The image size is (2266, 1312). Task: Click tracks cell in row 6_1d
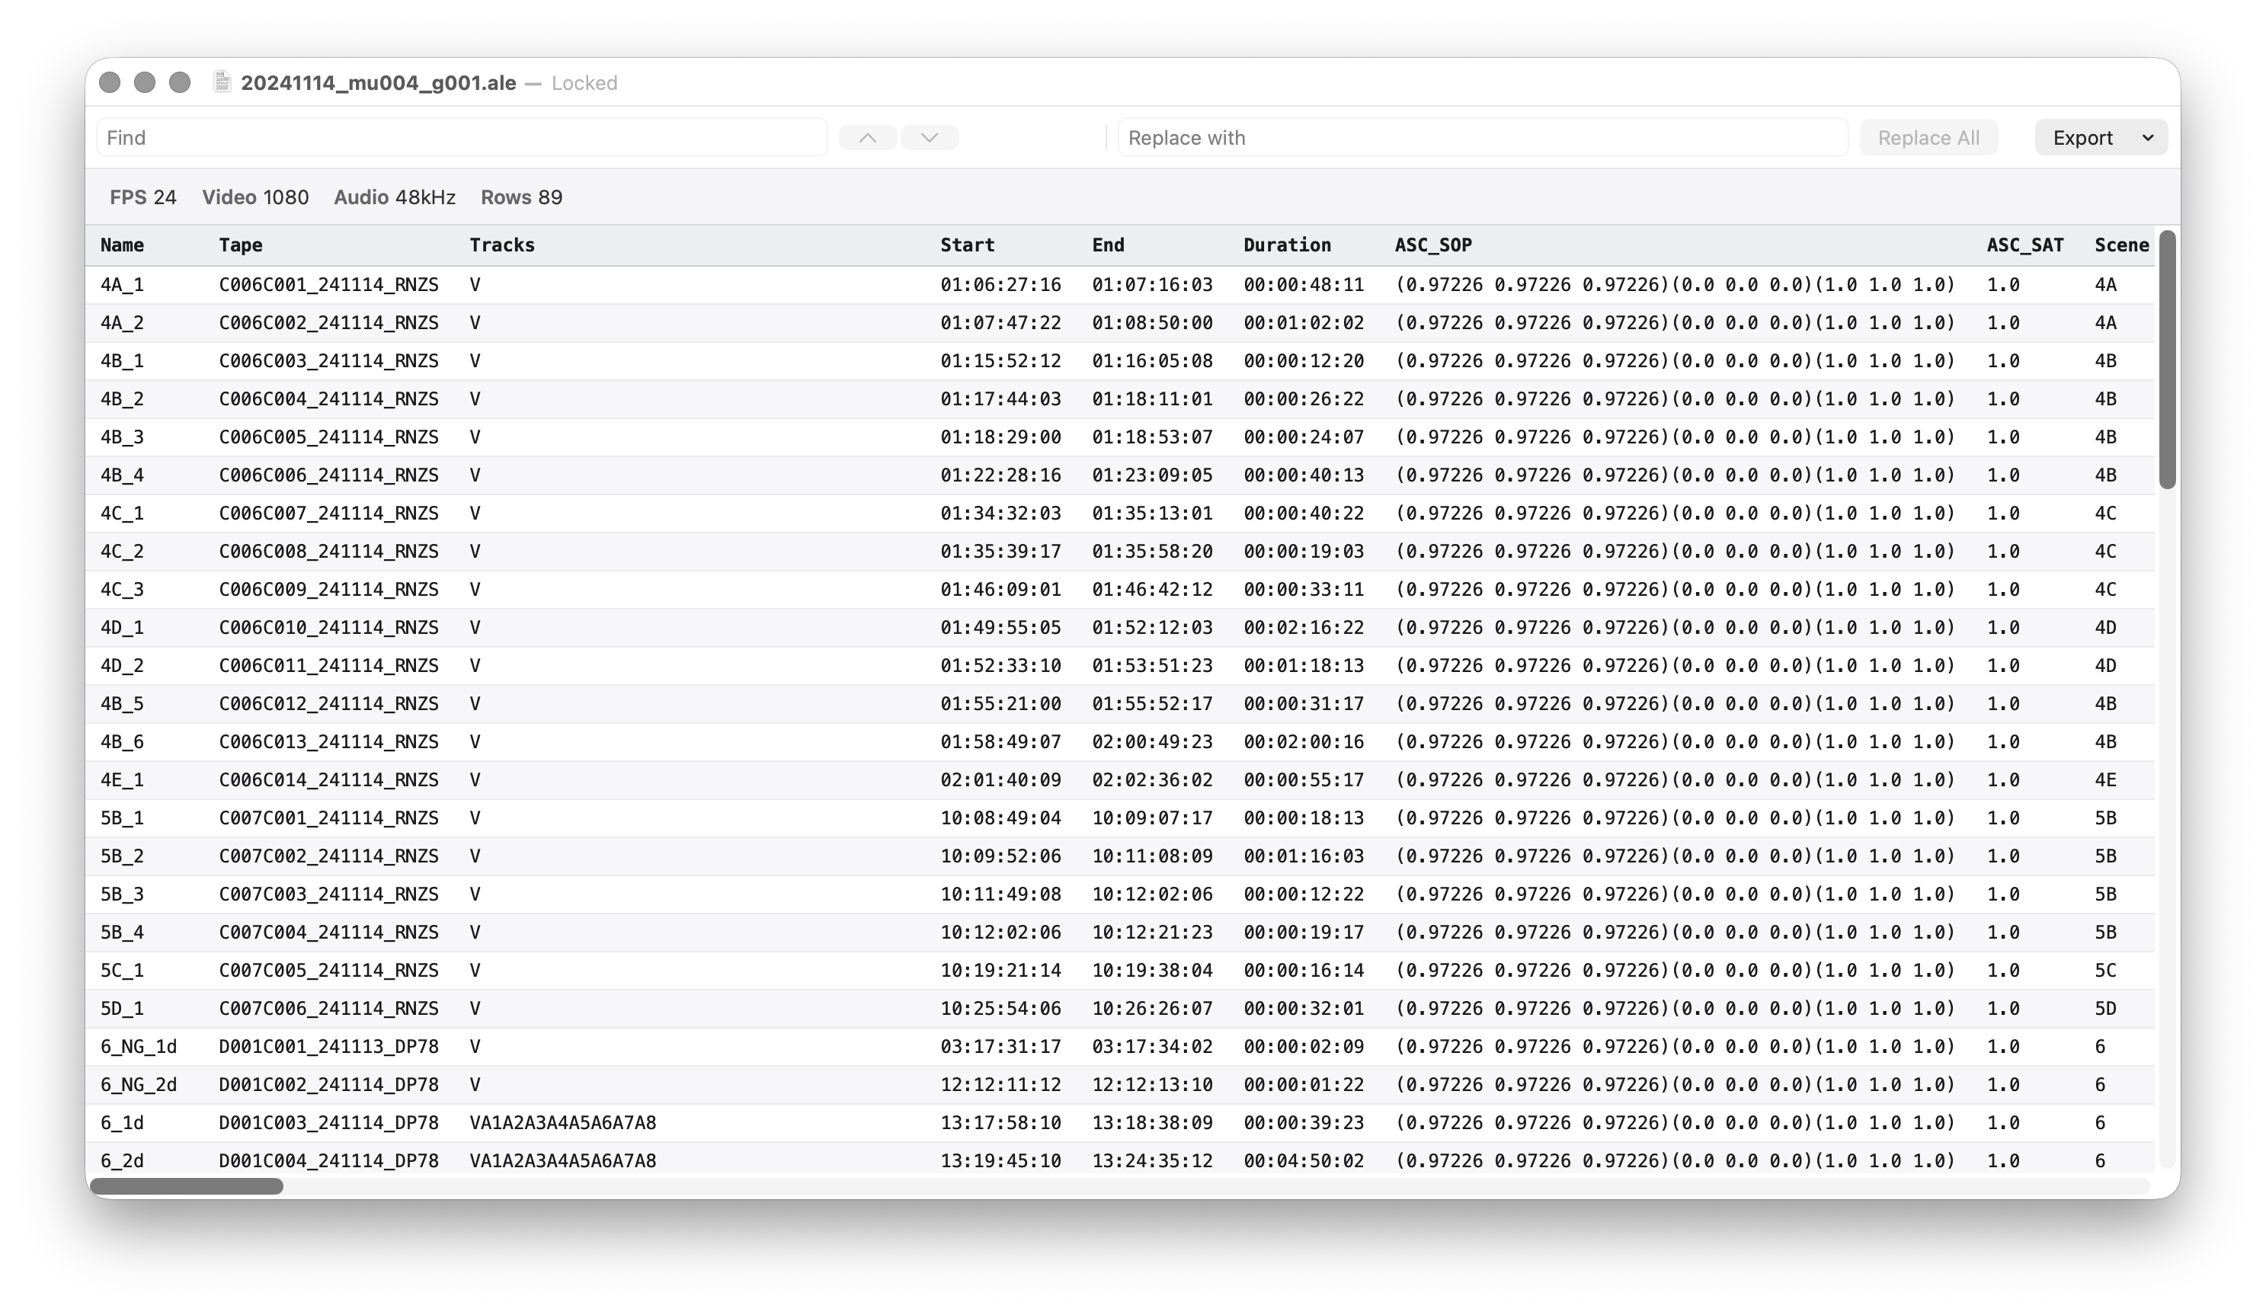click(563, 1123)
